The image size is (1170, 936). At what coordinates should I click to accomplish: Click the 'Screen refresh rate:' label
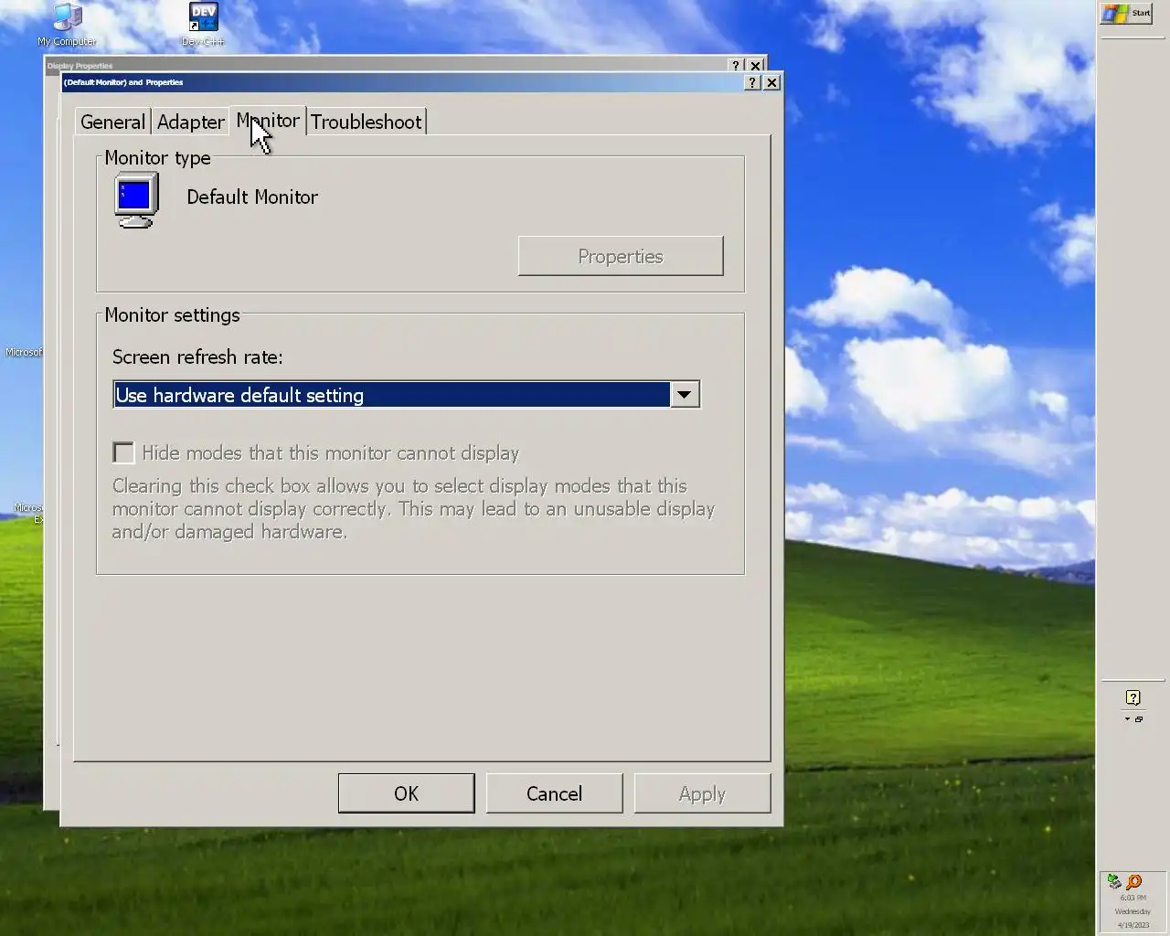(x=197, y=356)
